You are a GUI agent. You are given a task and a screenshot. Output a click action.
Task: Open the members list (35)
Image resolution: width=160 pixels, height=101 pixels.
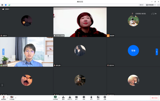click(70, 98)
